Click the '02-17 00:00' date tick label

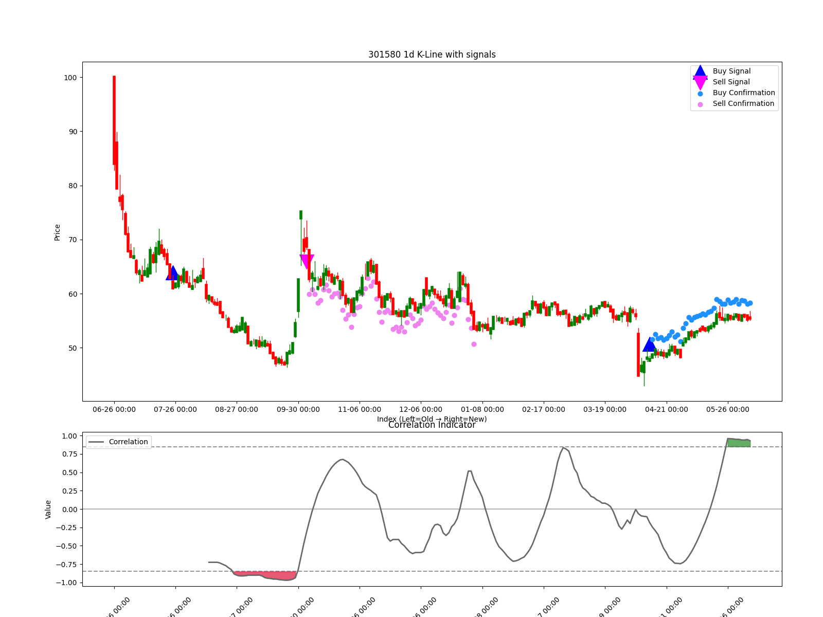544,410
